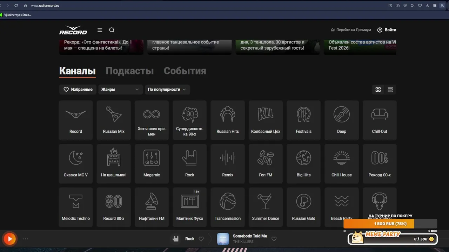This screenshot has width=449, height=252.
Task: Select the Chill House channel
Action: pos(342,164)
